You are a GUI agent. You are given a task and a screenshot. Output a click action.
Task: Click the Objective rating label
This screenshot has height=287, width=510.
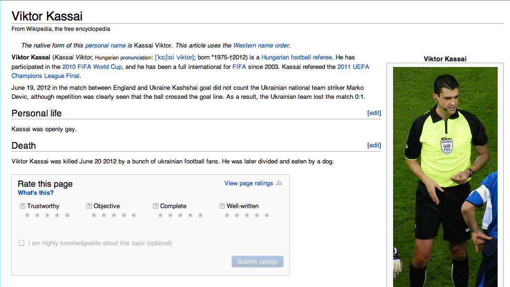(x=106, y=206)
